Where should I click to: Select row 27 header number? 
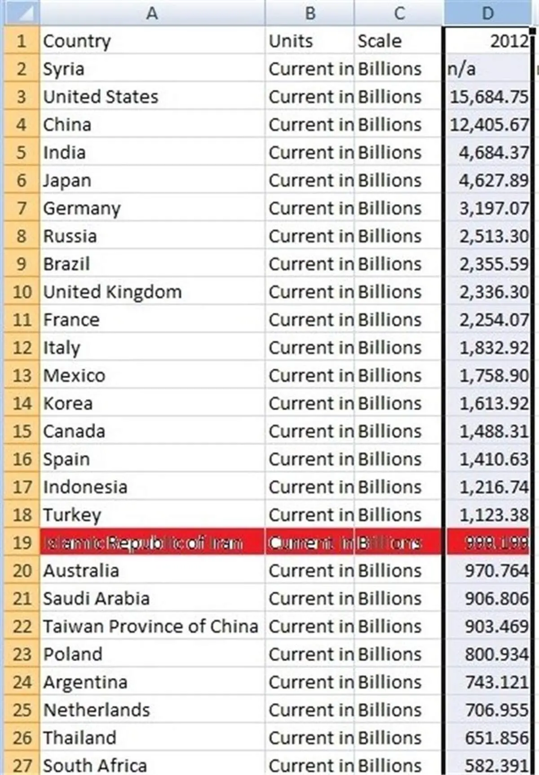(x=22, y=765)
